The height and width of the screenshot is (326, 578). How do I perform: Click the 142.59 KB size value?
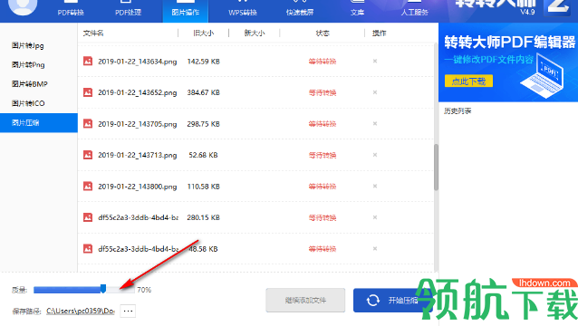tap(203, 62)
